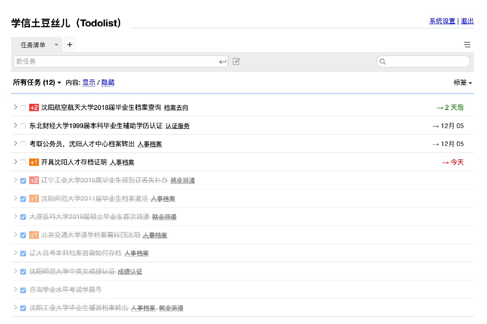The image size is (487, 324).
Task: Mark 考取公务员 task as completed
Action: tap(23, 144)
